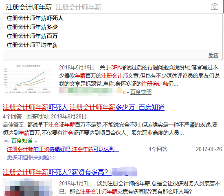
Task: Click the line chart thumbnail image
Action: [x=27, y=79]
